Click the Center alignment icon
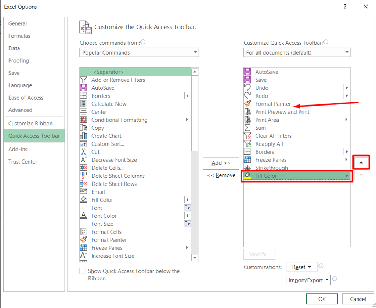376x308 pixels. tap(83, 112)
